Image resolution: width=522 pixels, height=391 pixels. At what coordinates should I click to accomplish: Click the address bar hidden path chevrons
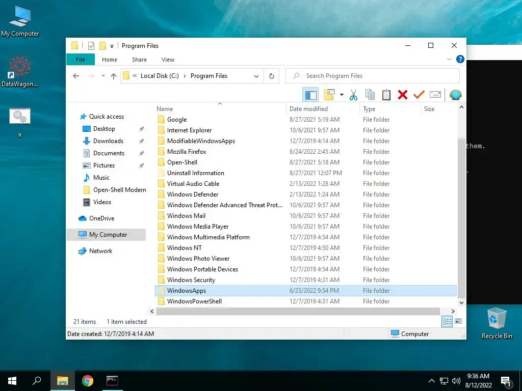pos(135,76)
